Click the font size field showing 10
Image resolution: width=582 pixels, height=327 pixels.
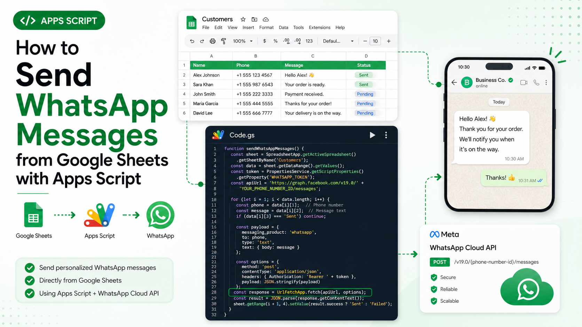375,41
